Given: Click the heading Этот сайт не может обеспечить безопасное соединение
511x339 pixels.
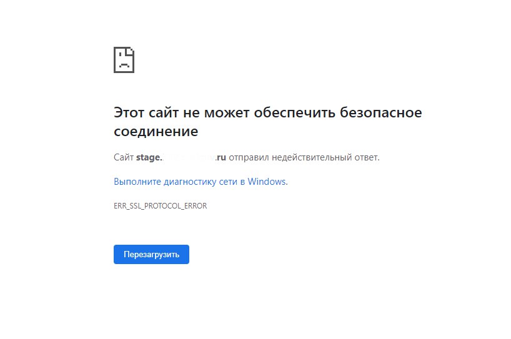Looking at the screenshot, I should pos(267,122).
